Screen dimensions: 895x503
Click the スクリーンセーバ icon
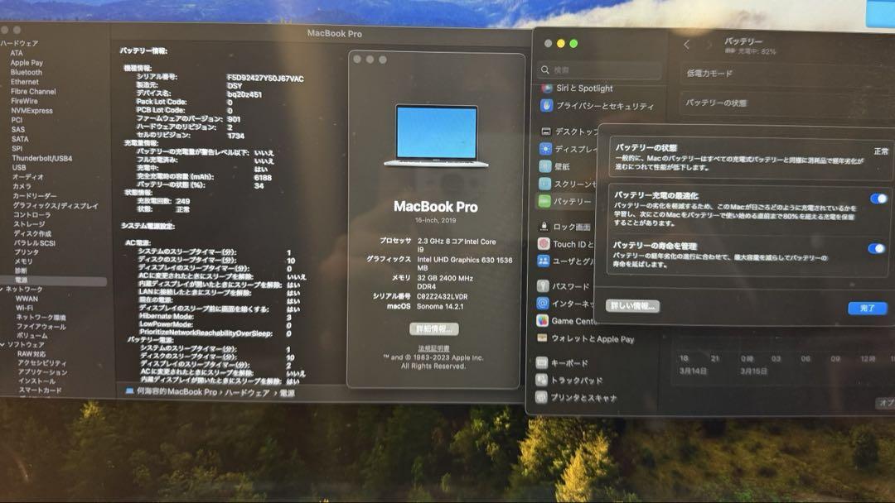(x=544, y=184)
